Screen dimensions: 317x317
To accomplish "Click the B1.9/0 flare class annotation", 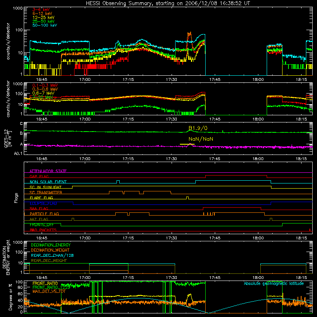I will [198, 128].
